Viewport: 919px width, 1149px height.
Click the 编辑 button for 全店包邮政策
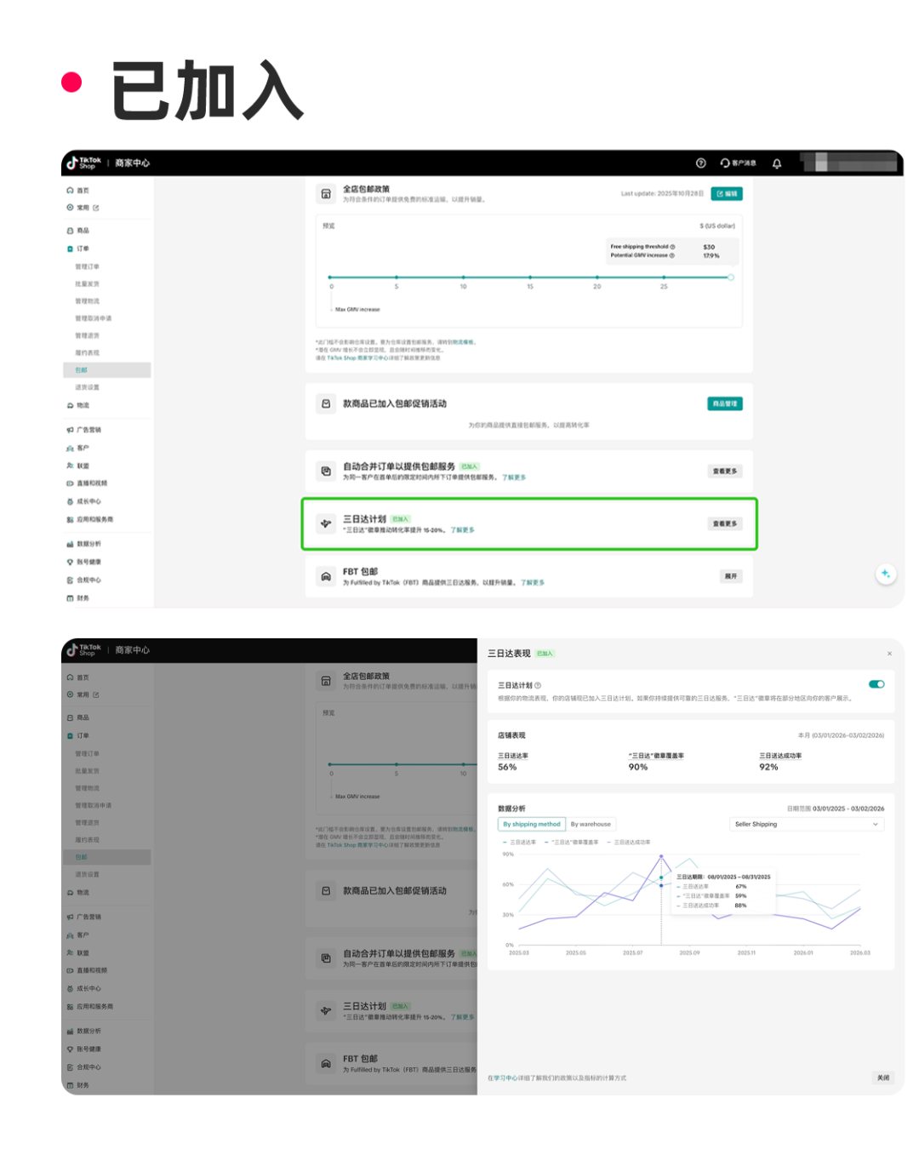(x=727, y=194)
